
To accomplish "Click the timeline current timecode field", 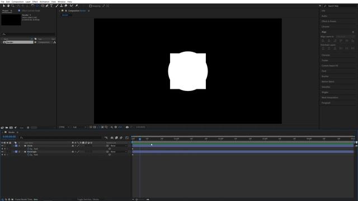I will click(x=10, y=137).
